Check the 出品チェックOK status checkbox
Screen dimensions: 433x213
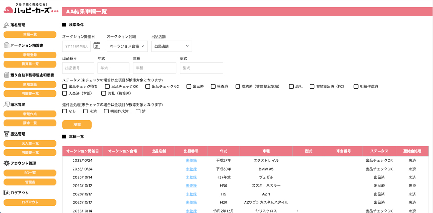click(107, 87)
